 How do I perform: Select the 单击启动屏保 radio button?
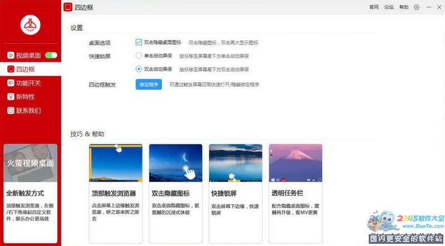[139, 56]
